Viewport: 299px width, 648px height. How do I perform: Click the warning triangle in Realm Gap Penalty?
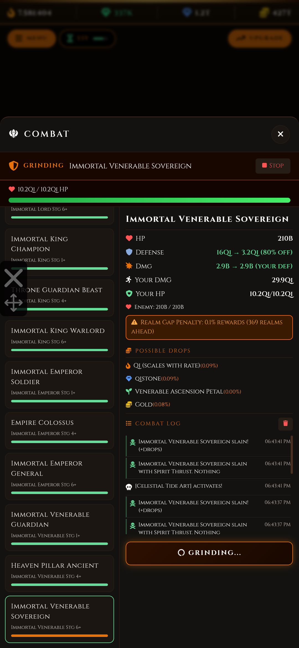tap(134, 322)
